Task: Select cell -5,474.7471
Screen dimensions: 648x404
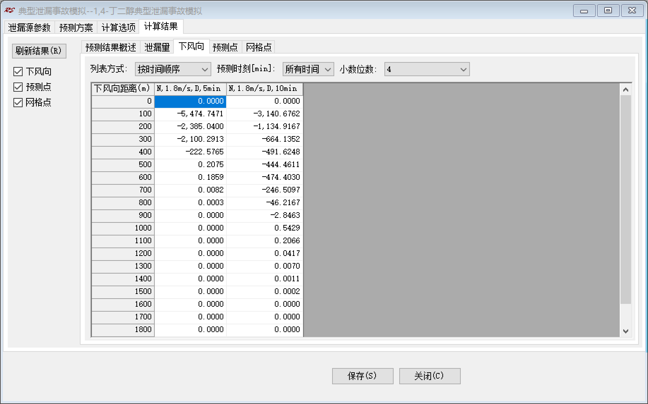Action: pyautogui.click(x=190, y=114)
